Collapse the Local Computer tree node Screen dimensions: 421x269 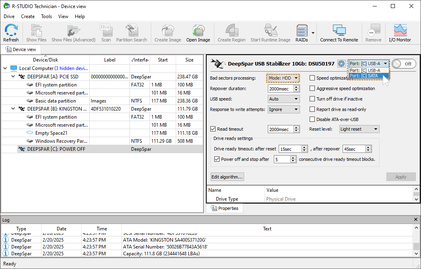point(5,68)
